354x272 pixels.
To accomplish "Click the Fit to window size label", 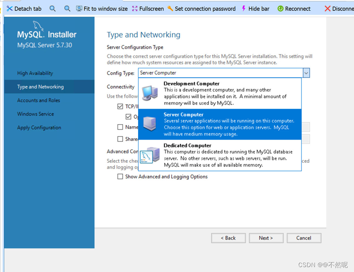I will (106, 9).
